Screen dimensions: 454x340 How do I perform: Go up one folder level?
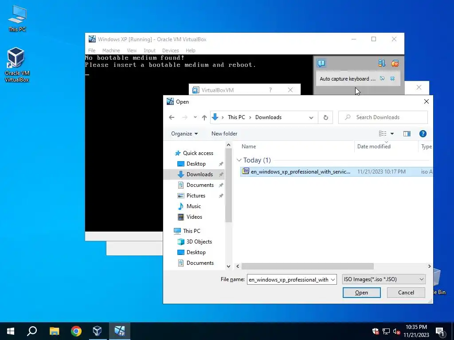(x=204, y=117)
